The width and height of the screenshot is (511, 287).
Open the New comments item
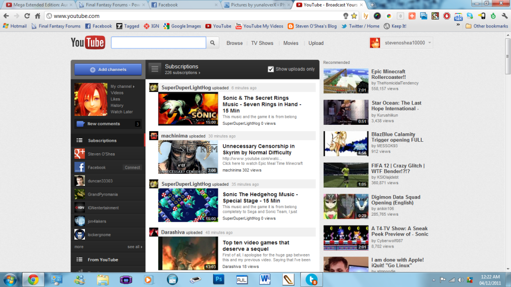point(108,124)
